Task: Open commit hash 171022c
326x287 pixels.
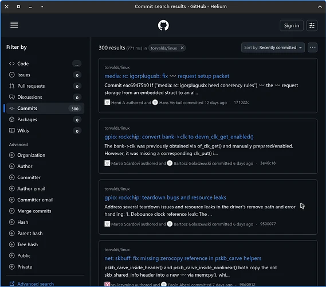Action: coord(241,102)
